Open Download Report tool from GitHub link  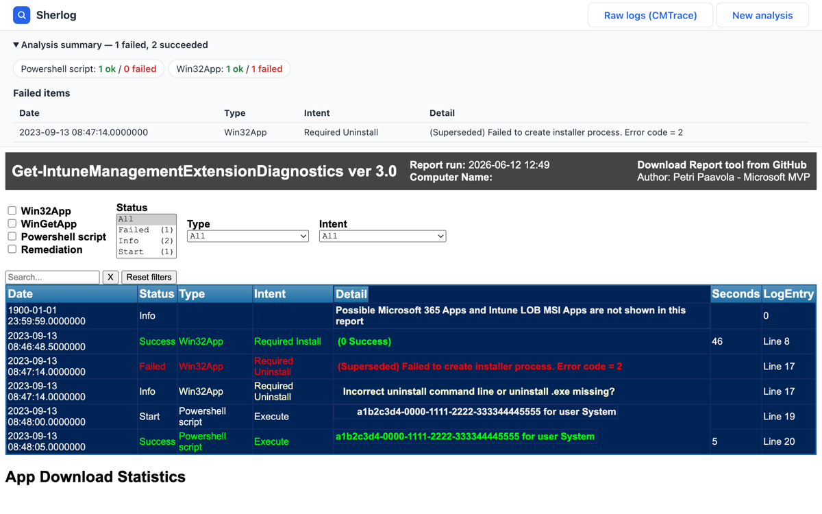click(x=722, y=165)
